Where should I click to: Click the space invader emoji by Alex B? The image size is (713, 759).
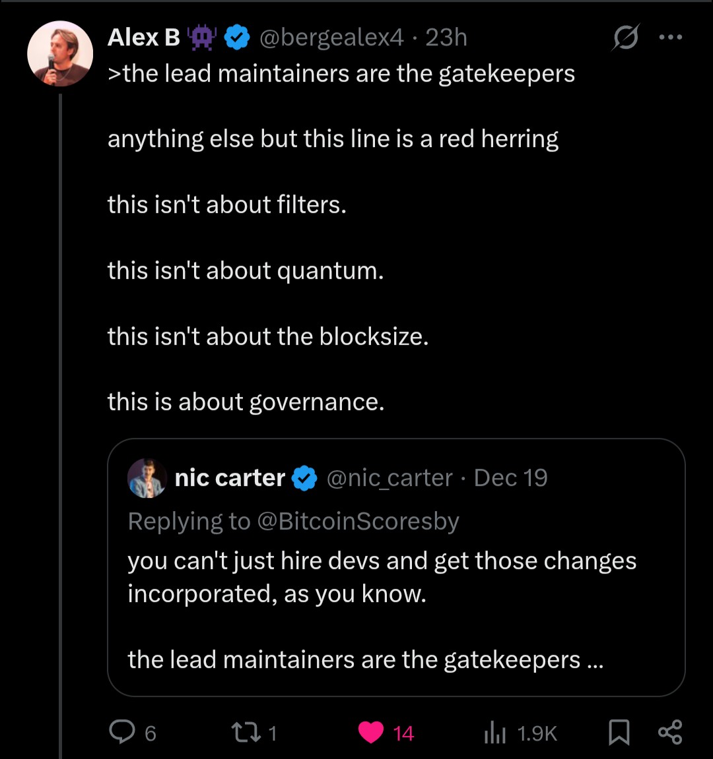202,38
